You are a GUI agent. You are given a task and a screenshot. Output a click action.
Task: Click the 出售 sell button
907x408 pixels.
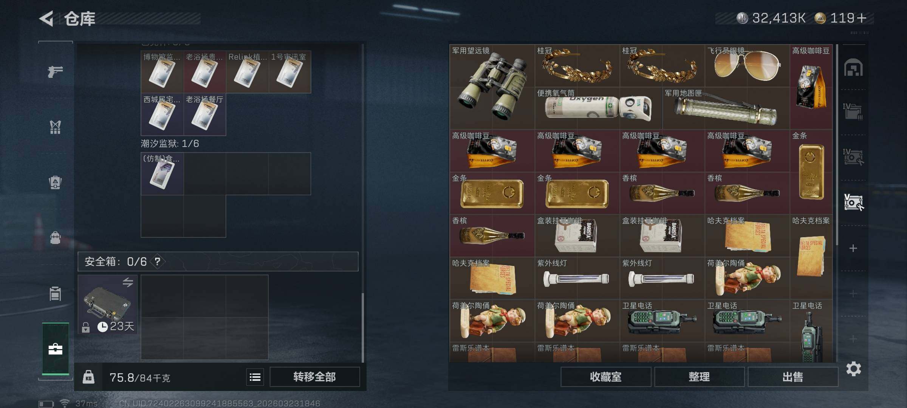coord(792,377)
